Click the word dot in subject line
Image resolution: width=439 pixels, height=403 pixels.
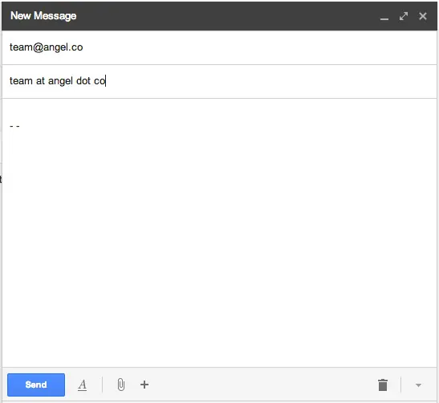83,81
